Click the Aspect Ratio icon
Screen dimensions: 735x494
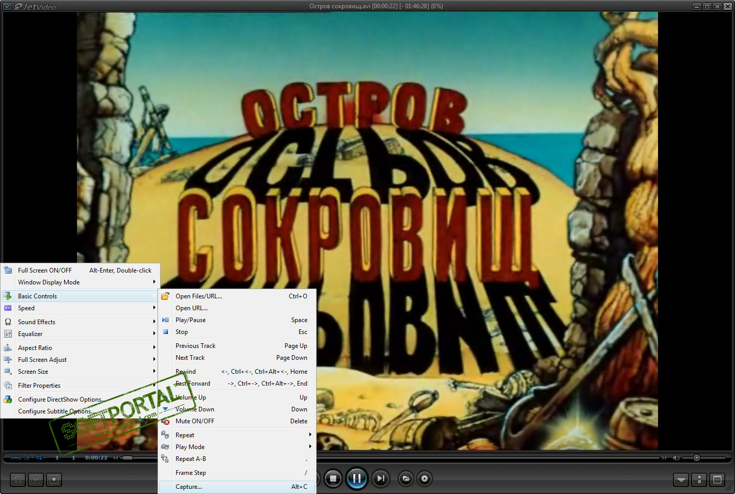tap(8, 347)
